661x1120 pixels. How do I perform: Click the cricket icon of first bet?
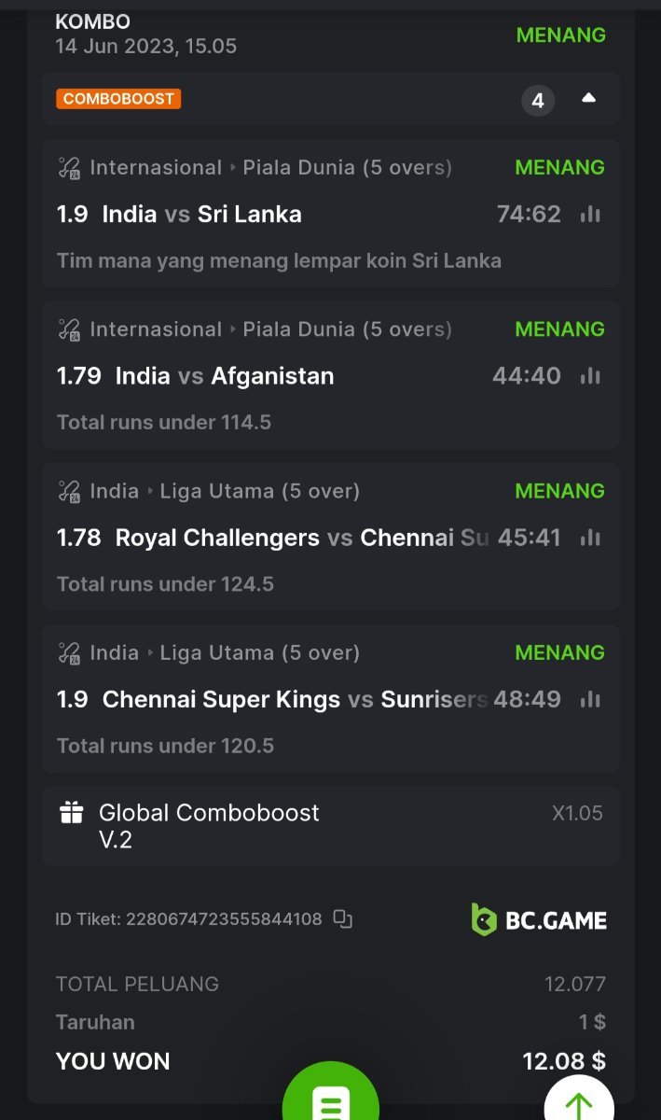70,168
